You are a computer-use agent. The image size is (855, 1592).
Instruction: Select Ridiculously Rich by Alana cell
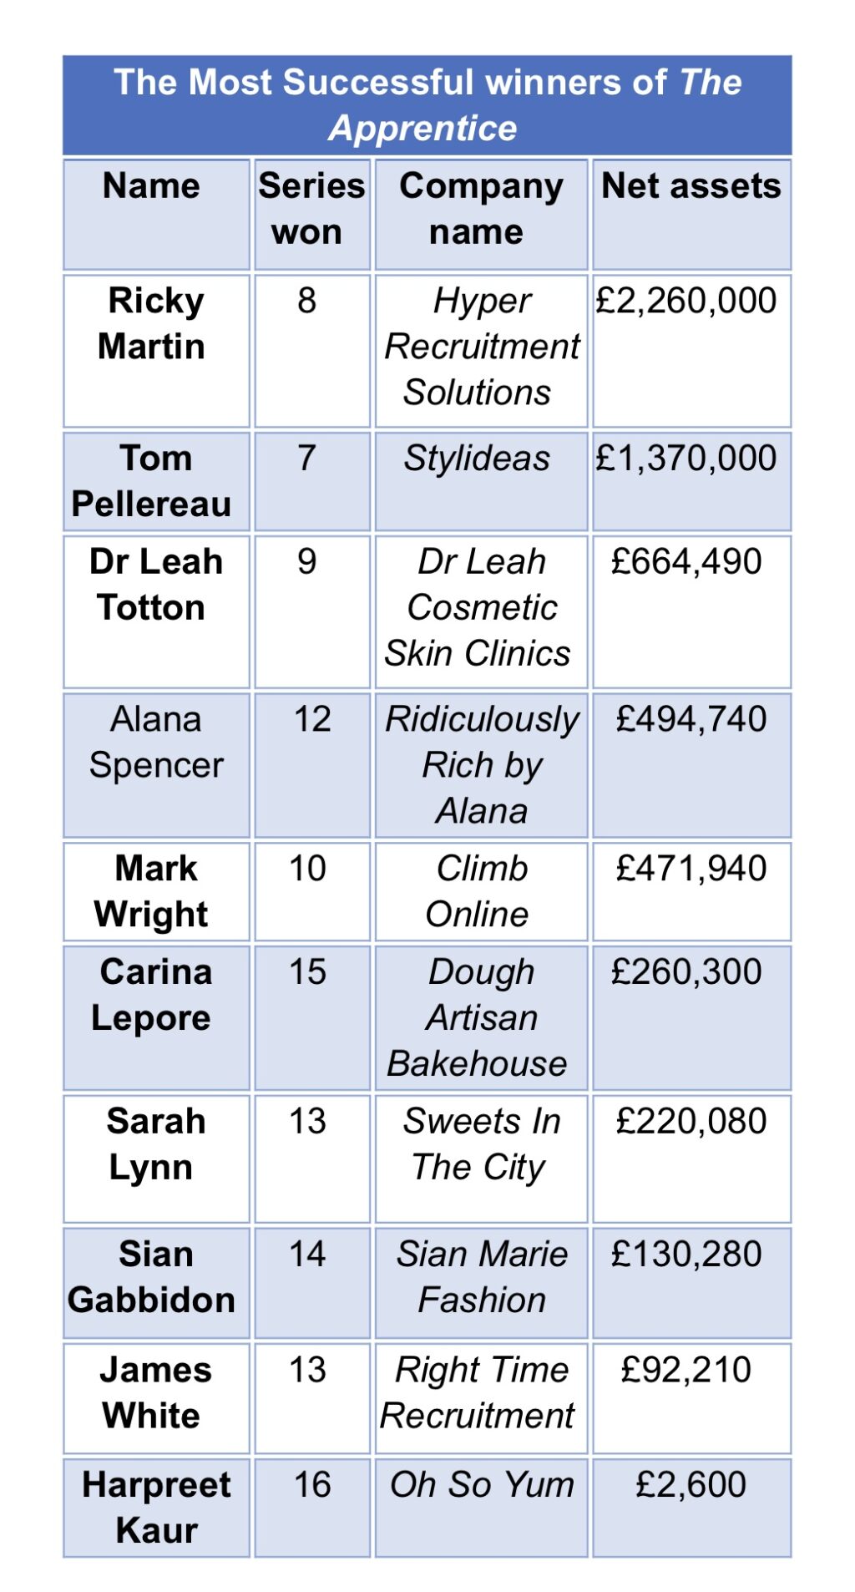pos(482,765)
